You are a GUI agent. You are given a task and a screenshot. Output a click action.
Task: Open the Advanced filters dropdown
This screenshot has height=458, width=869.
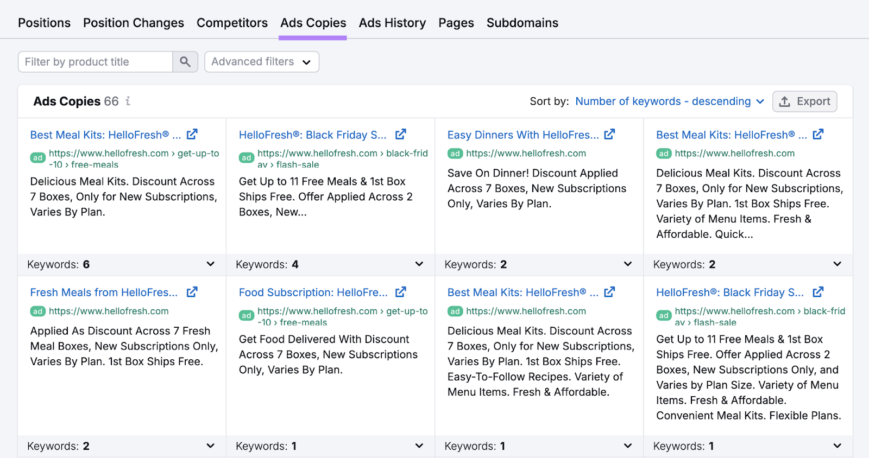tap(262, 62)
